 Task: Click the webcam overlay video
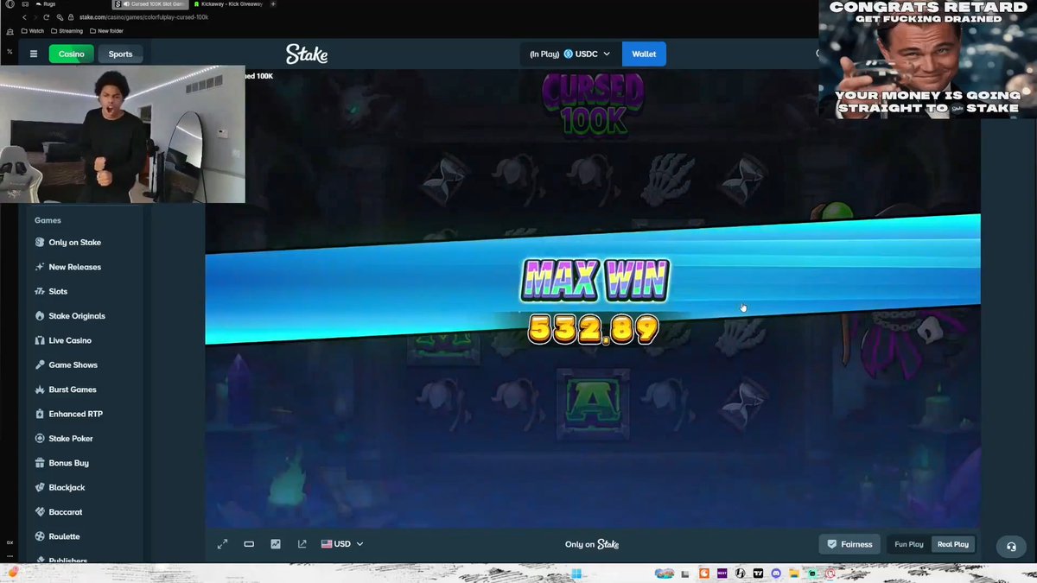coord(122,134)
